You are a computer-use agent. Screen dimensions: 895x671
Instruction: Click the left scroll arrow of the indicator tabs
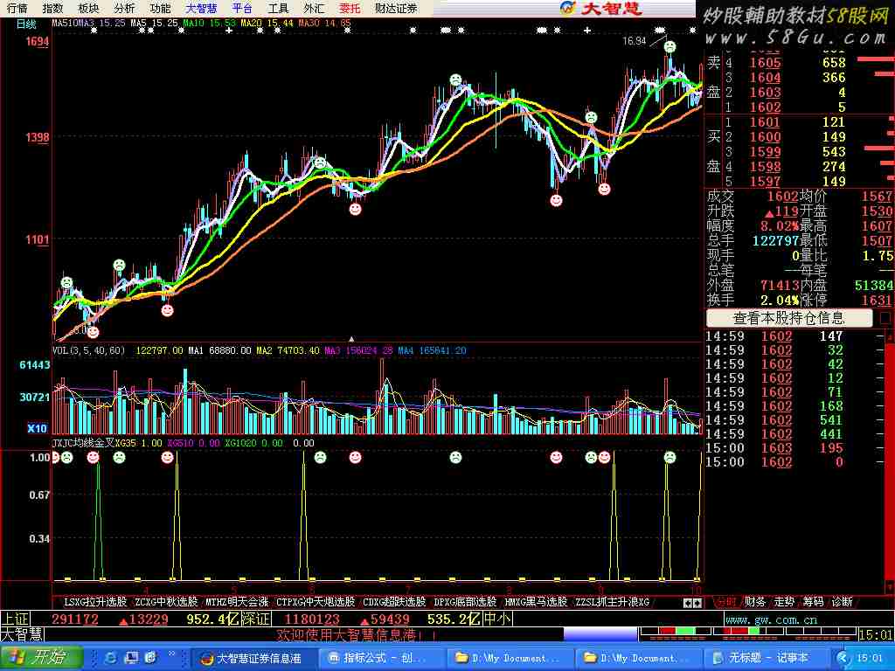coord(688,603)
